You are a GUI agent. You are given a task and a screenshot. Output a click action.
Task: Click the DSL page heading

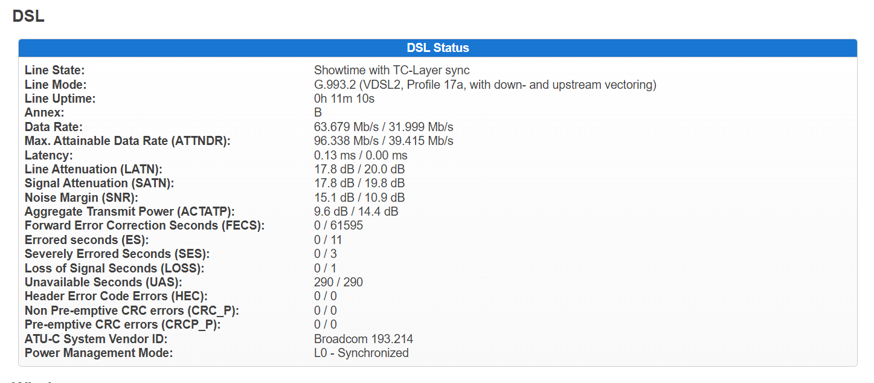coord(28,17)
